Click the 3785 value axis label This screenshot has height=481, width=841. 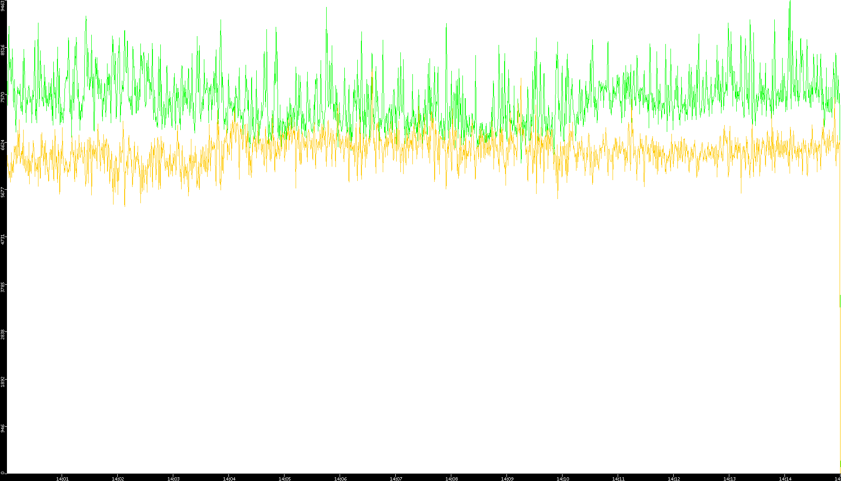[3, 287]
